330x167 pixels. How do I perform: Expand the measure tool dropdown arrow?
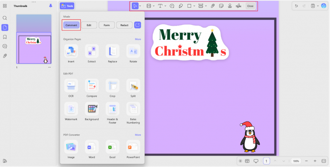pos(206,6)
